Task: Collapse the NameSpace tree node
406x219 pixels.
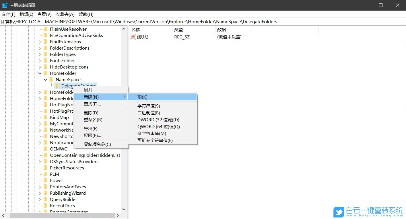Action: click(x=45, y=79)
